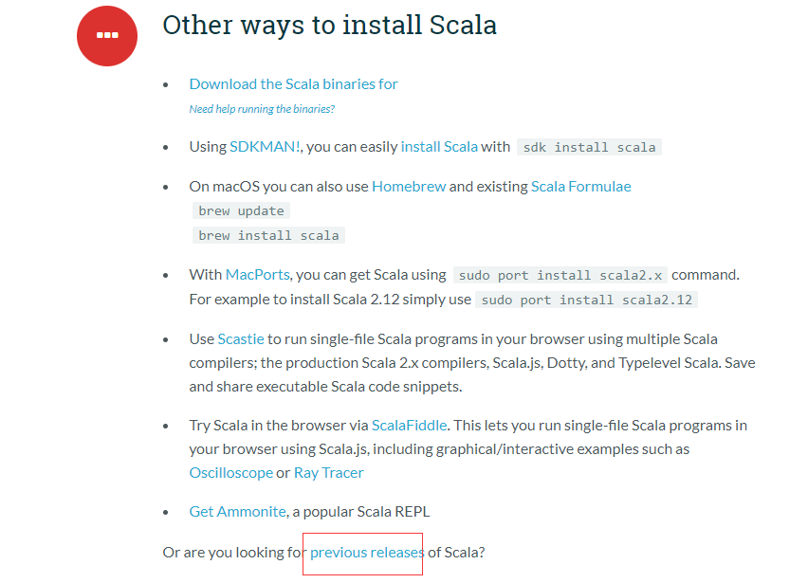
Task: Click the 'sdk install scala' code snippet
Action: coord(589,148)
